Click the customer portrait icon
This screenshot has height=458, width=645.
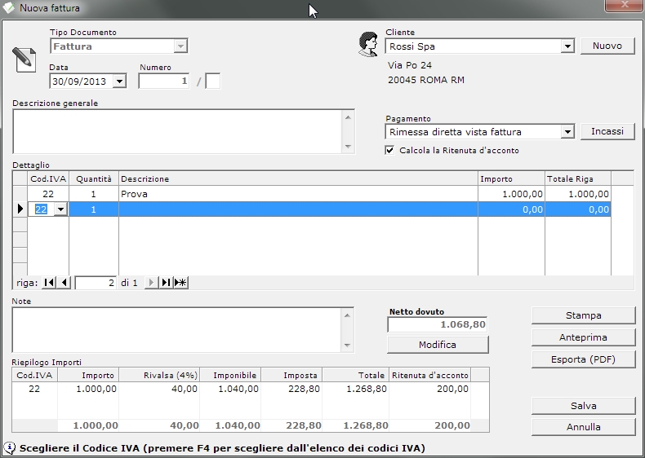[368, 44]
